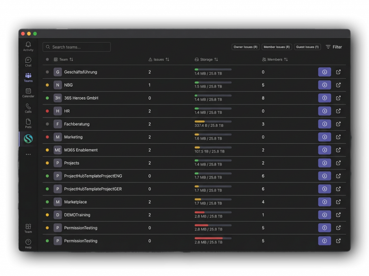This screenshot has width=369, height=276.
Task: Open the Filter button
Action: click(334, 47)
